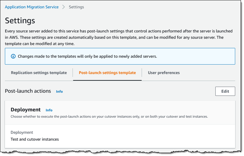Click the Settings page heading
The height and width of the screenshot is (156, 244).
tap(20, 21)
